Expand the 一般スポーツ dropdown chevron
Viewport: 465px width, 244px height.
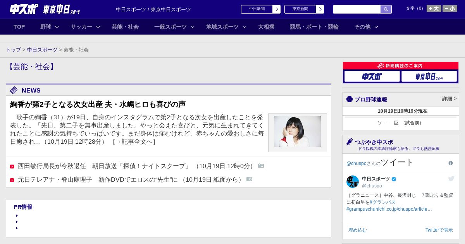click(x=193, y=27)
